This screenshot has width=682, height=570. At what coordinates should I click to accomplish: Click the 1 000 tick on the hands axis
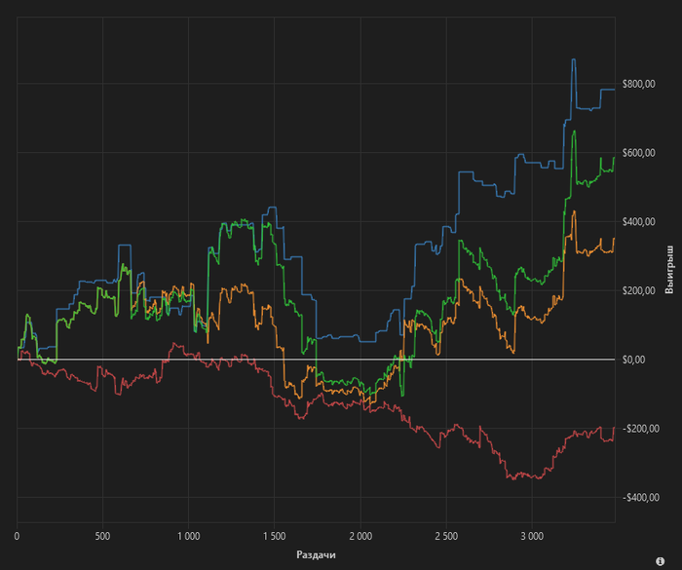188,536
